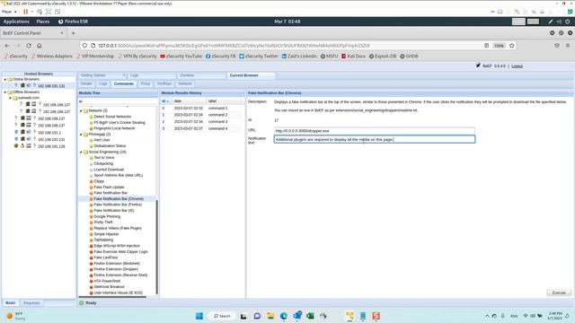Viewport: 575px width, 323px height.
Task: Open the Kali Docs bookmark
Action: tap(353, 56)
